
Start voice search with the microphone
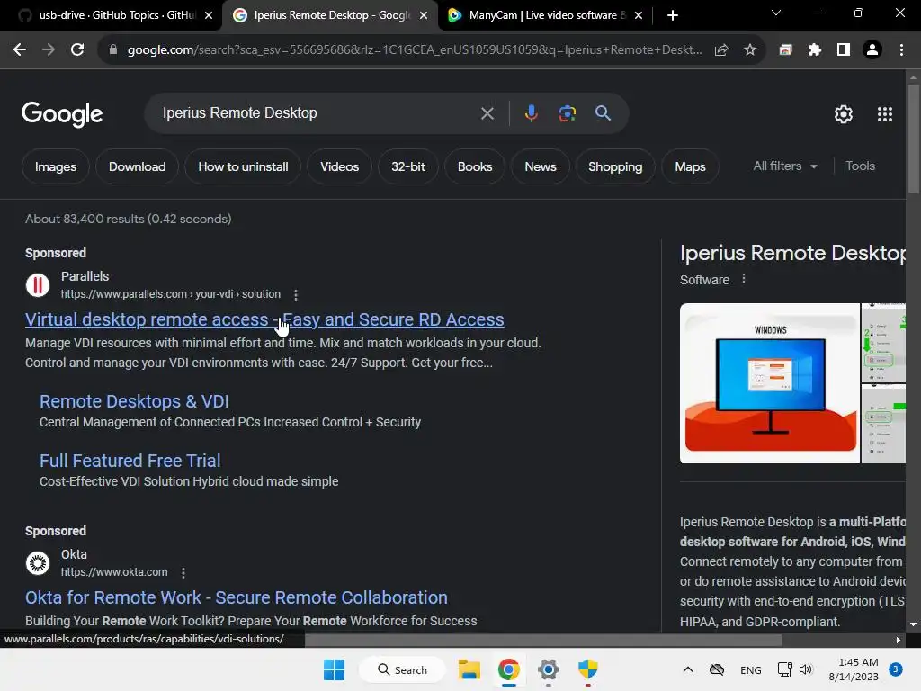(x=531, y=113)
